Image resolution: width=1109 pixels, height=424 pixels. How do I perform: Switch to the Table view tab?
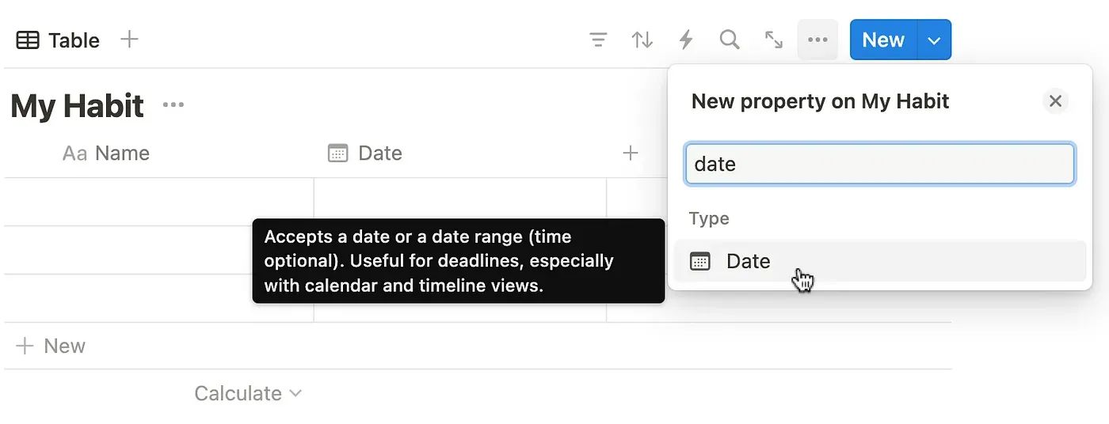[x=58, y=40]
